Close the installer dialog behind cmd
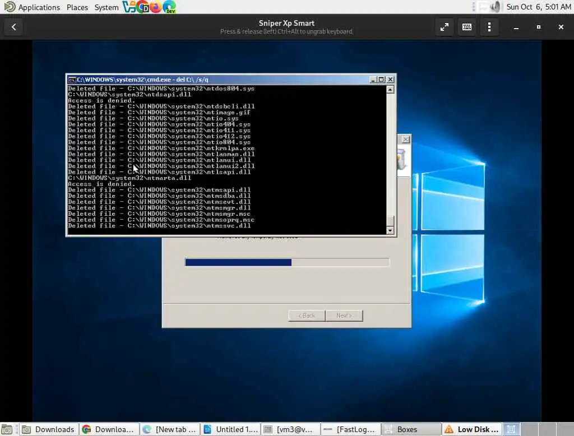 pos(406,140)
